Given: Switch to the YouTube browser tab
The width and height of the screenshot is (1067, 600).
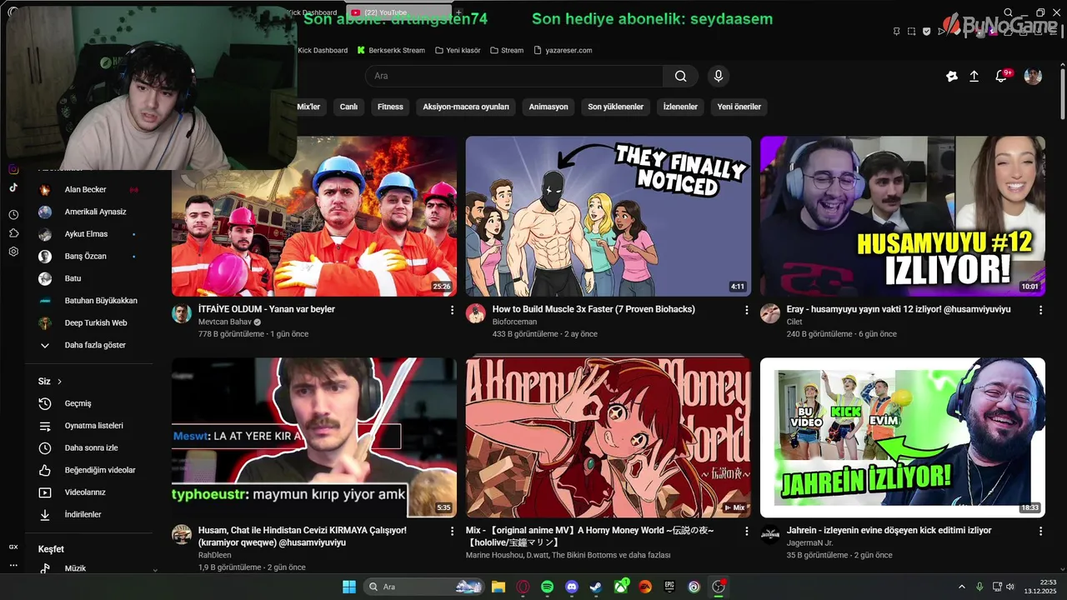Looking at the screenshot, I should coord(398,12).
